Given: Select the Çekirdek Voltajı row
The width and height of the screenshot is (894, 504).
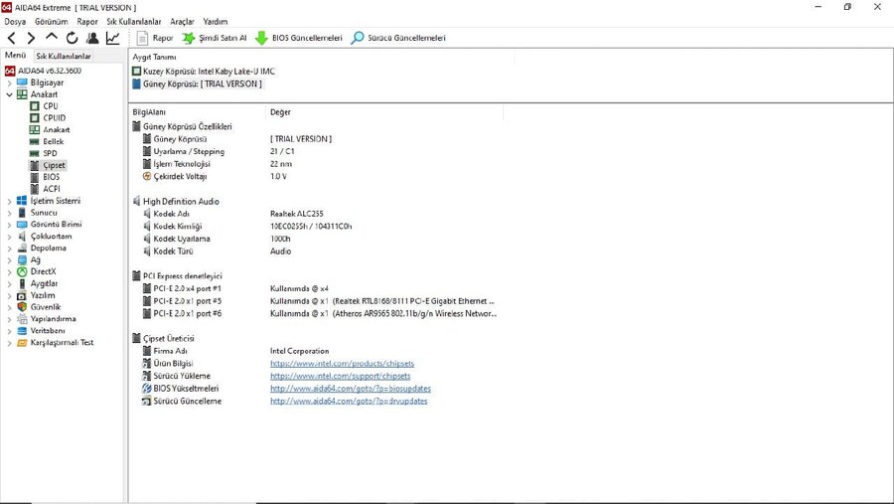Looking at the screenshot, I should [x=180, y=176].
